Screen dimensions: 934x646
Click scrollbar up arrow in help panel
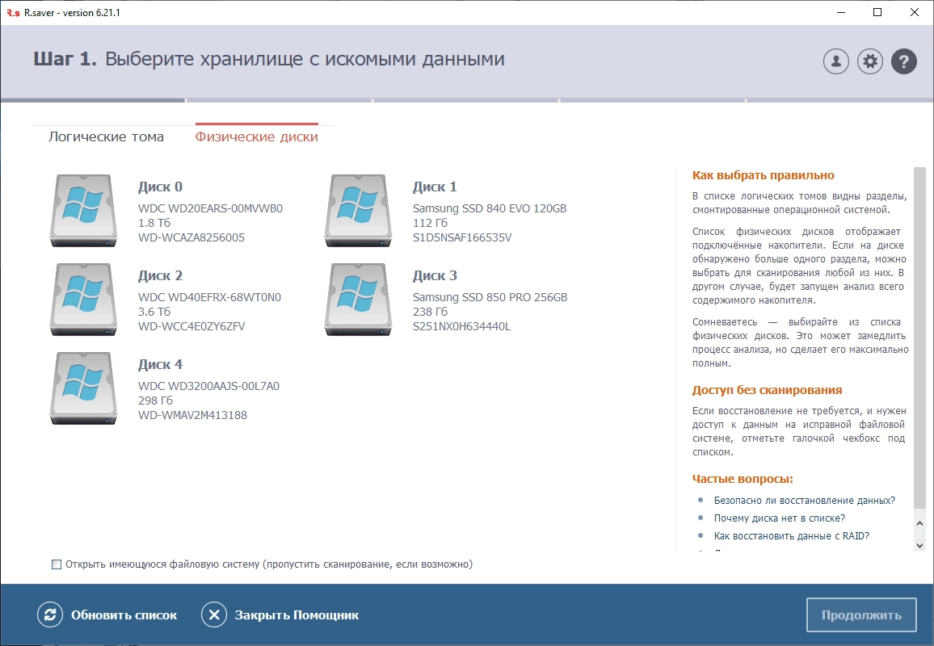(919, 523)
